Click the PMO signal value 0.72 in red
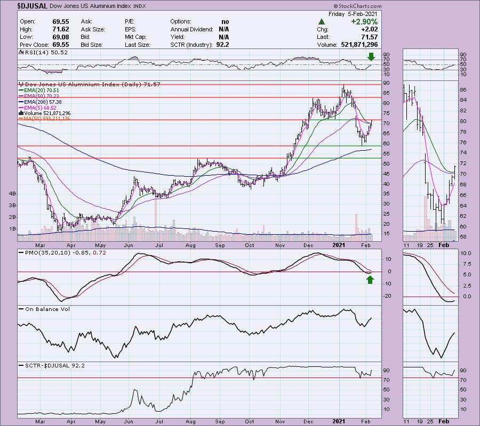 99,253
